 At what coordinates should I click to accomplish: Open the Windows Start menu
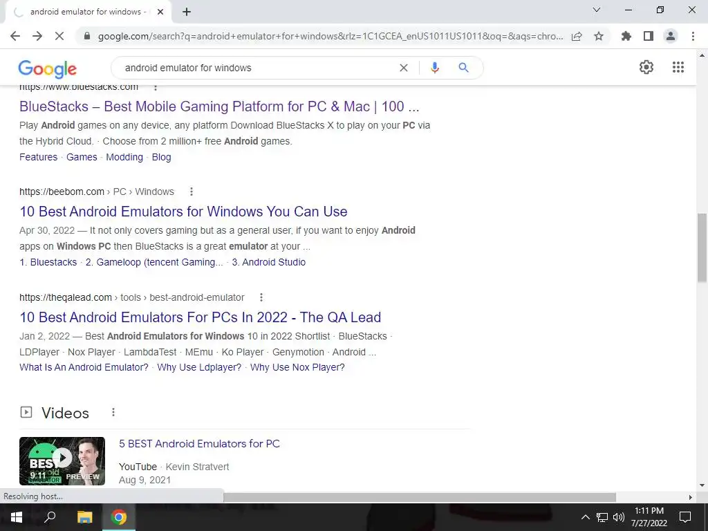pos(17,517)
